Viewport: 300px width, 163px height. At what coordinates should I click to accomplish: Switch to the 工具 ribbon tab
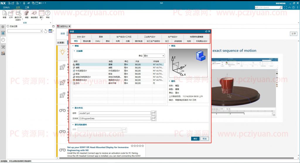(x=27, y=7)
